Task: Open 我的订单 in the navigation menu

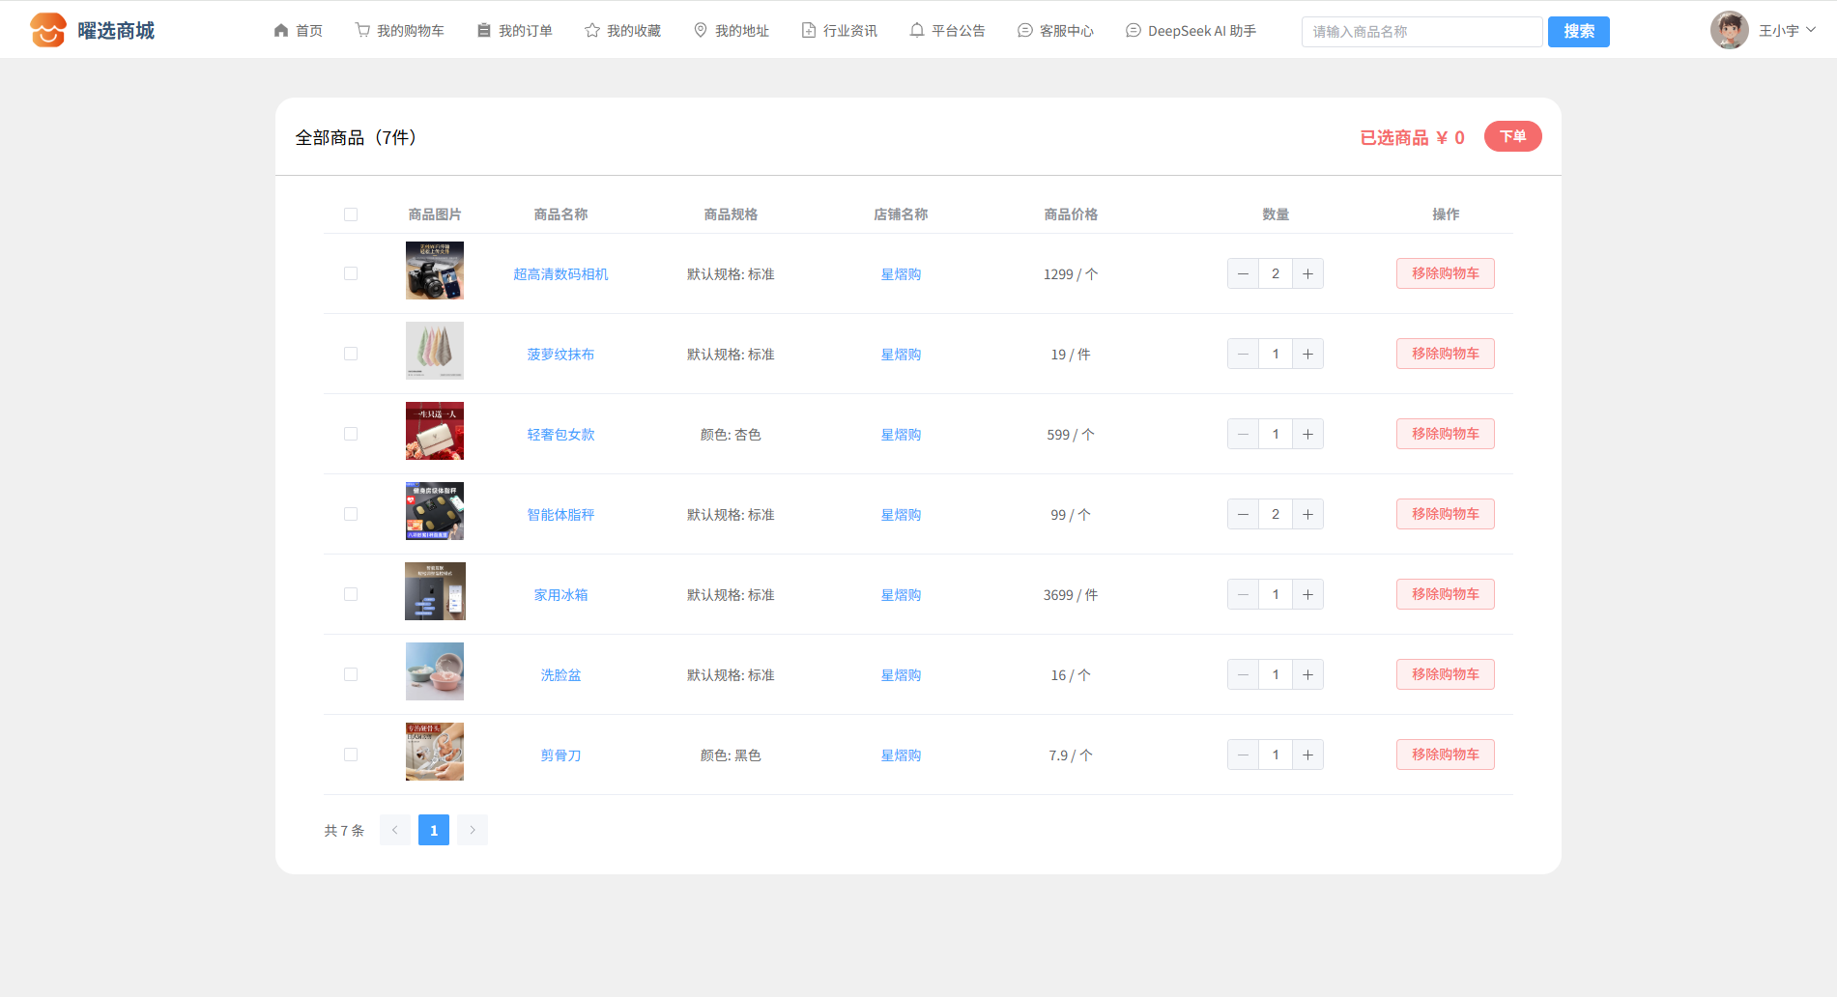Action: (515, 31)
